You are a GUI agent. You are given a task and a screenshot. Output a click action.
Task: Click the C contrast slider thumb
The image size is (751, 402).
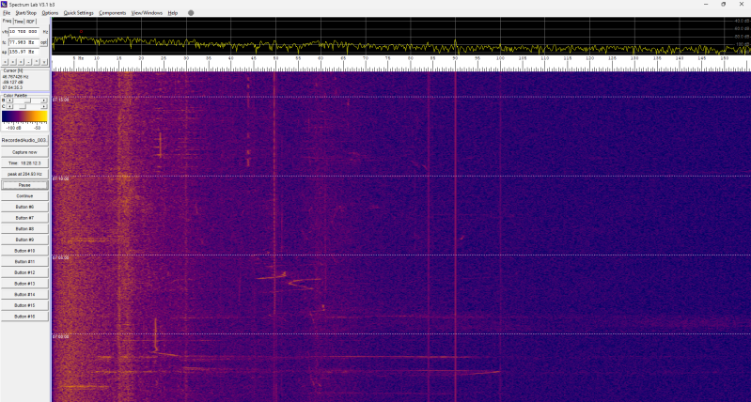coord(23,106)
